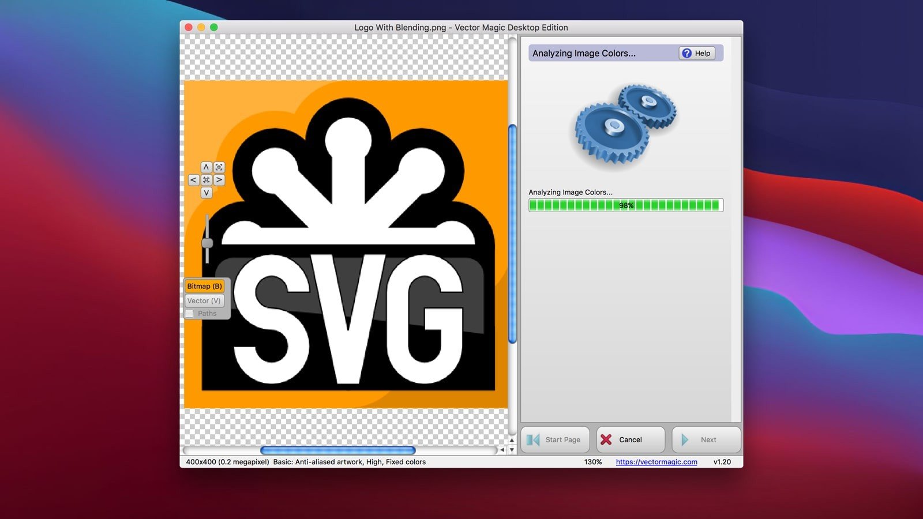Click the zoom-to-fit icon beside pan up

click(x=219, y=167)
